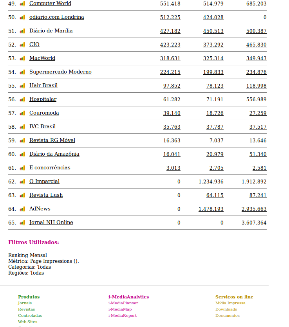Click the 512.225 value for odiario.com Londrina
The height and width of the screenshot is (327, 289).
pos(170,17)
